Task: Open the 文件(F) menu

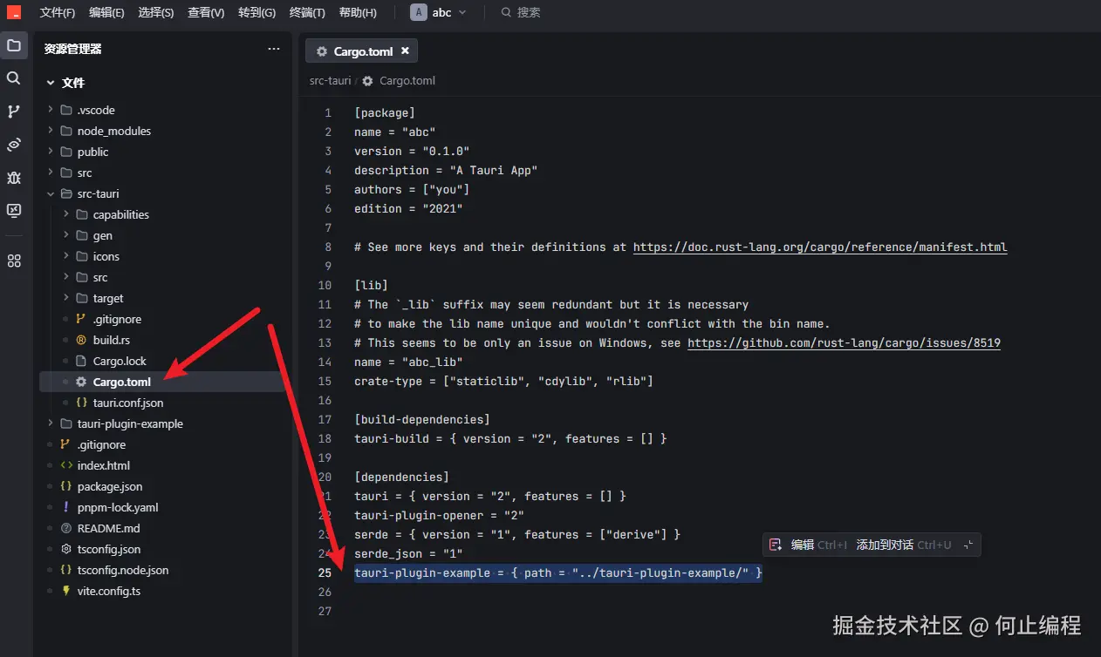Action: click(58, 12)
